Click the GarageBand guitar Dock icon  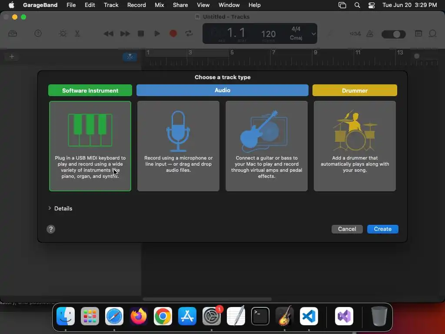coord(285,316)
